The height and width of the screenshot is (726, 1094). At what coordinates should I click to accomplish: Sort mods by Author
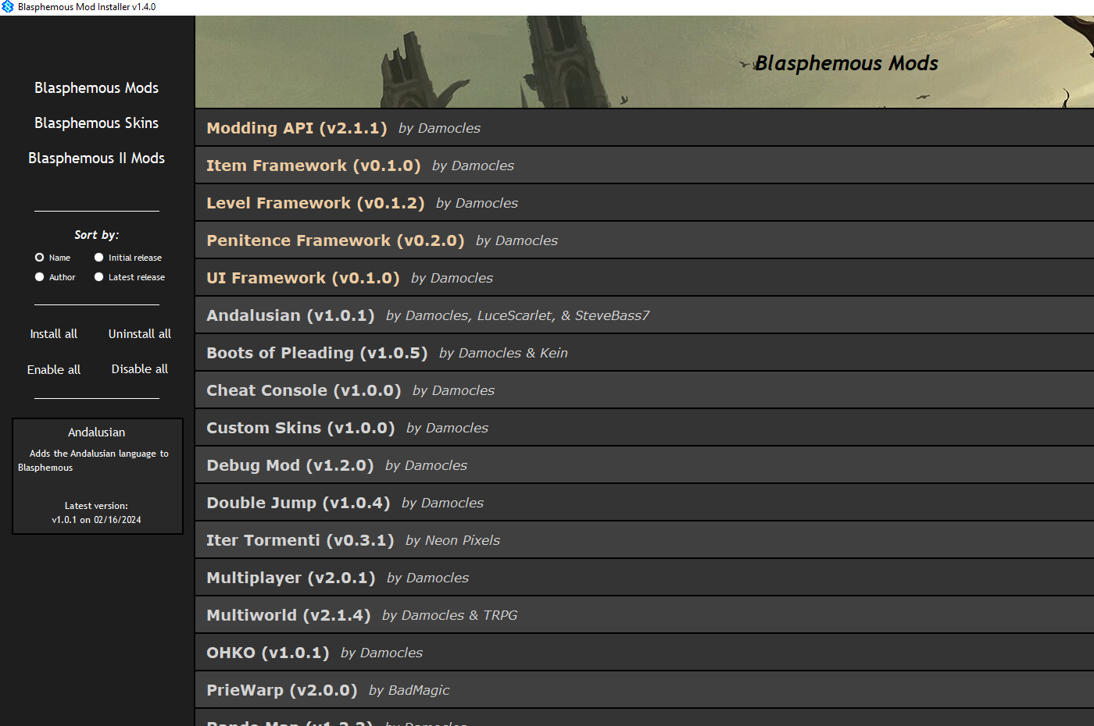tap(40, 277)
